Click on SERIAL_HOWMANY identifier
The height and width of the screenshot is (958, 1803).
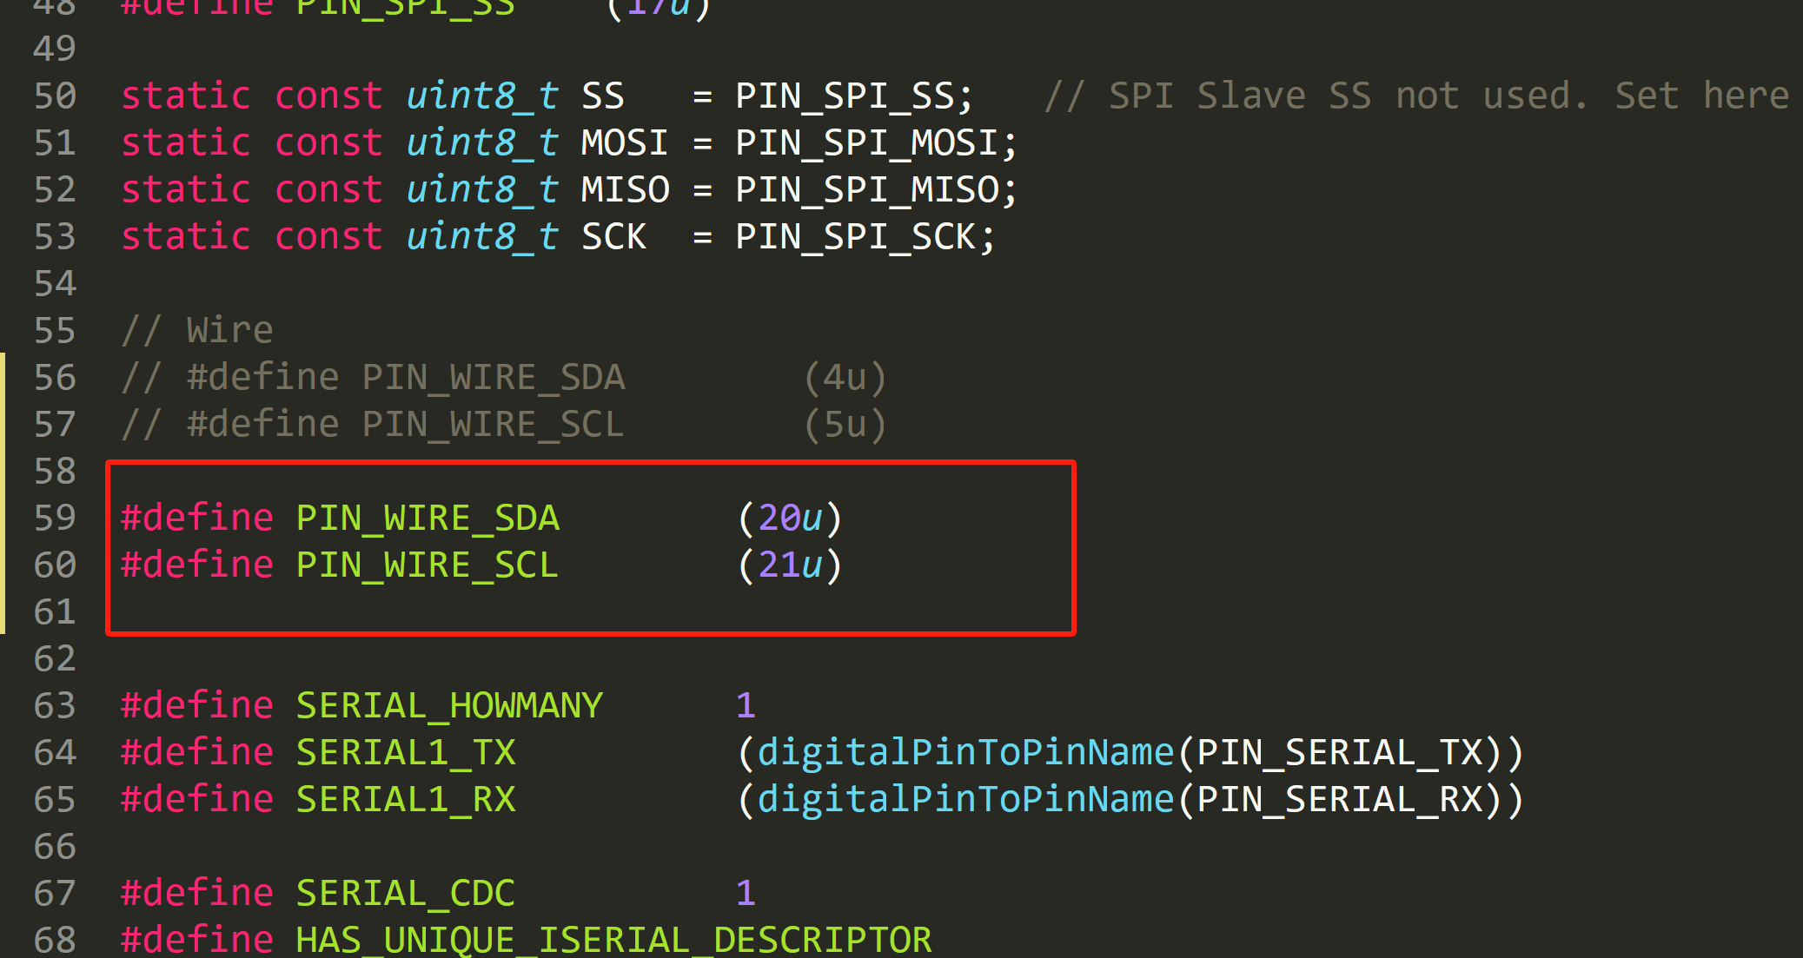[448, 705]
